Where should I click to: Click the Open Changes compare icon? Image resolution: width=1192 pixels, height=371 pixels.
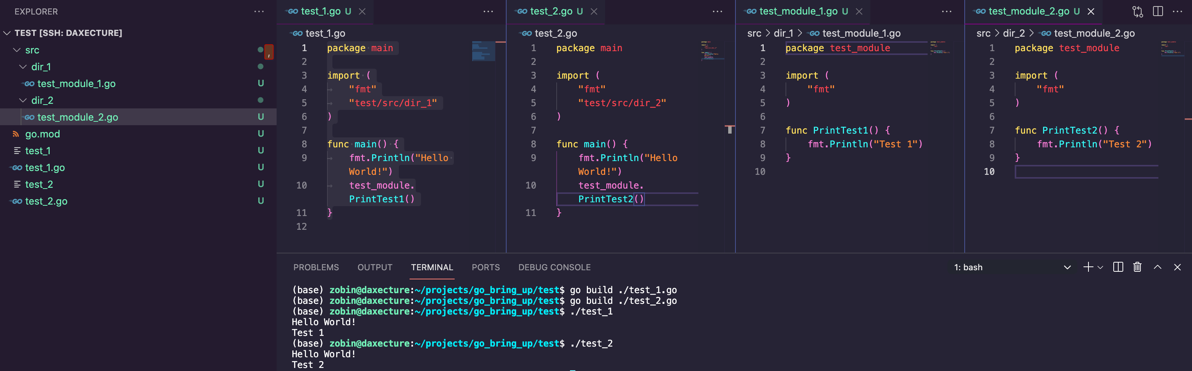point(1137,11)
